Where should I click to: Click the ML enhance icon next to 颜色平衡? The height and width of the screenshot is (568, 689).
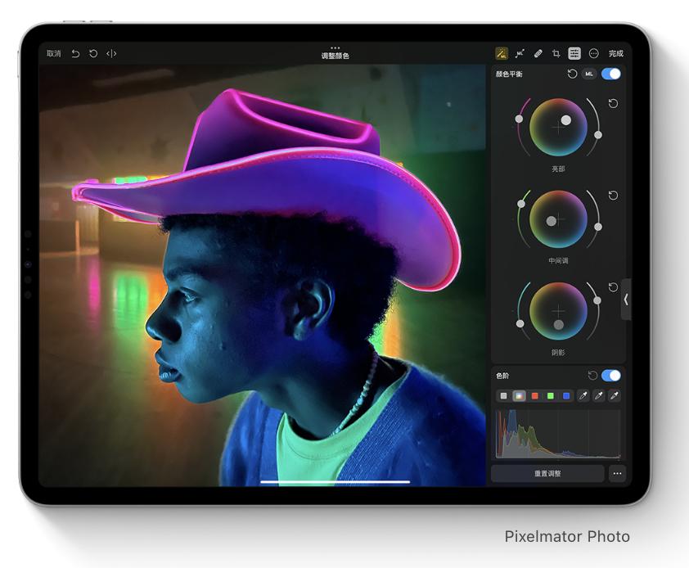pyautogui.click(x=588, y=74)
